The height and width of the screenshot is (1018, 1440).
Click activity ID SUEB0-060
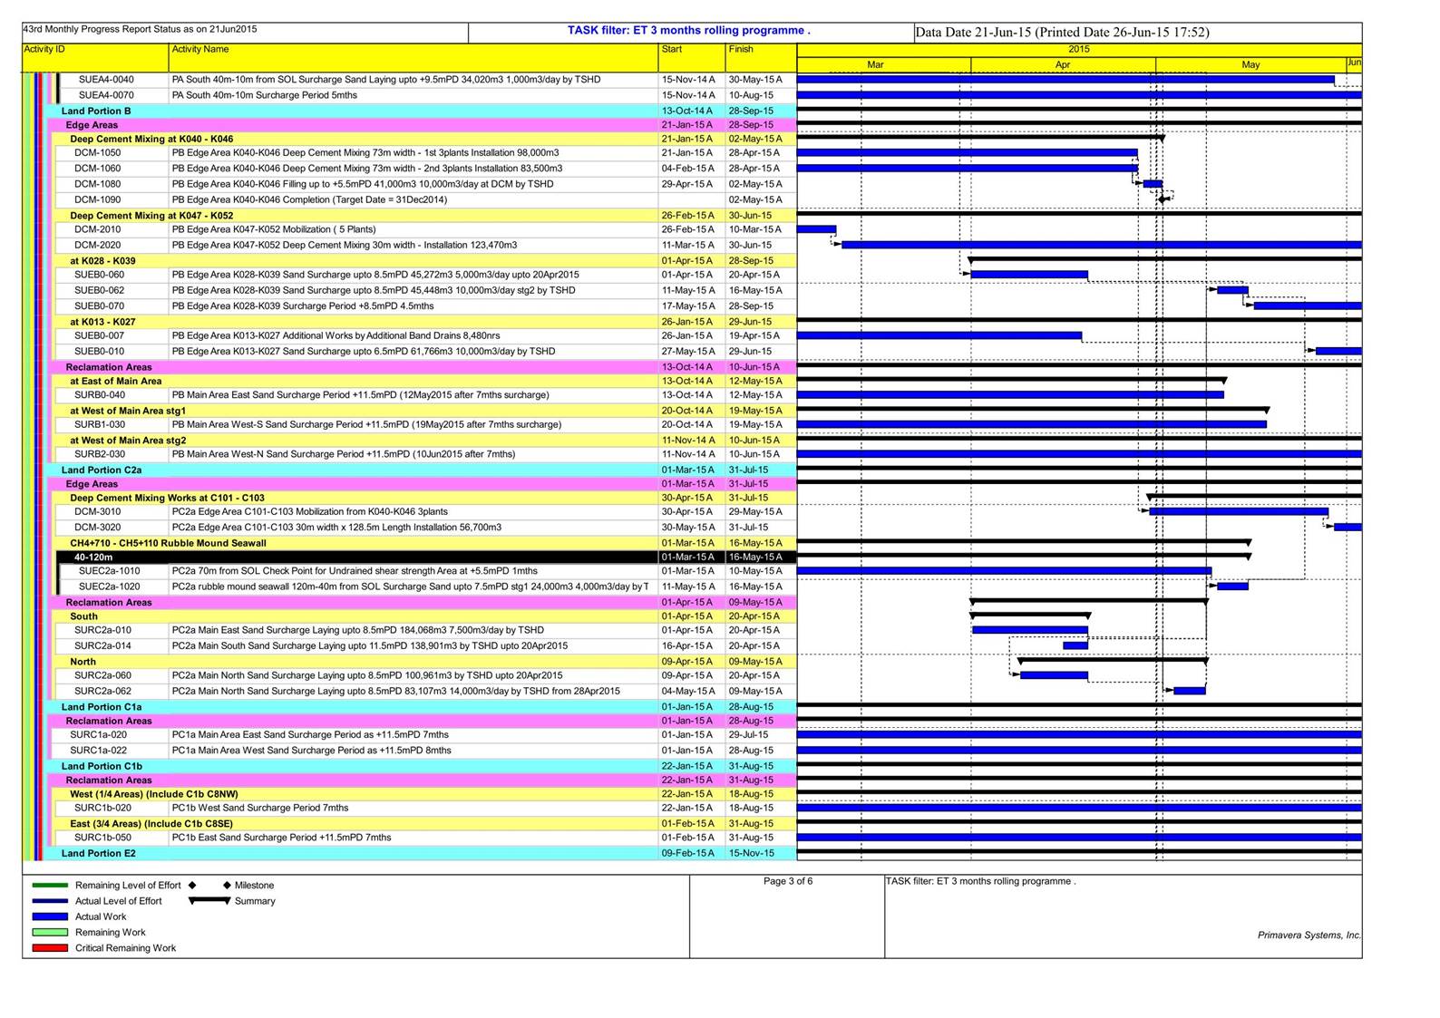(99, 275)
